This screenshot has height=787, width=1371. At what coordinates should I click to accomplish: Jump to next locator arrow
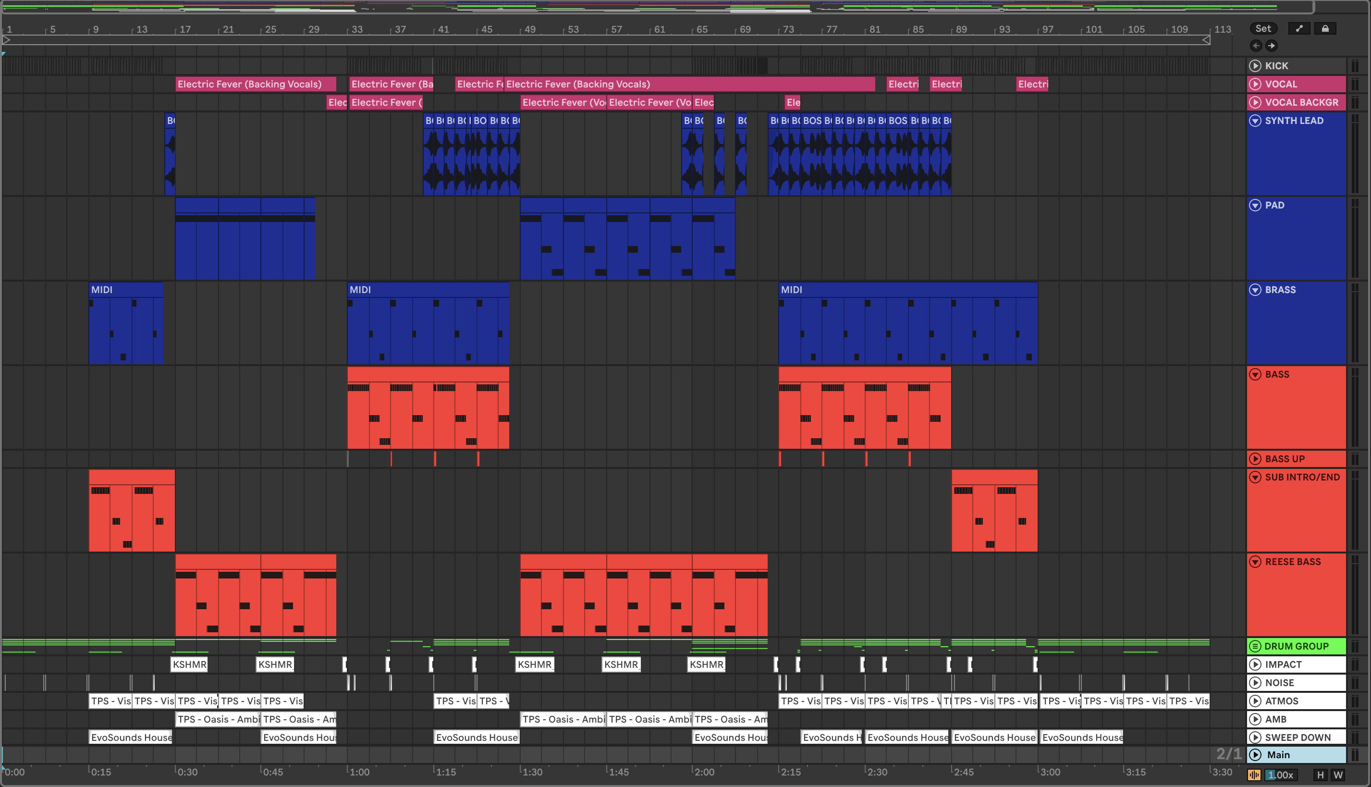tap(1272, 46)
